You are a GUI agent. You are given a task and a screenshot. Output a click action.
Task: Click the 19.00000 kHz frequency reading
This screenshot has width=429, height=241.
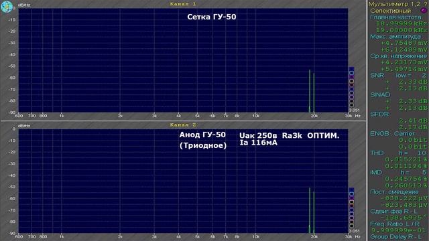point(401,30)
